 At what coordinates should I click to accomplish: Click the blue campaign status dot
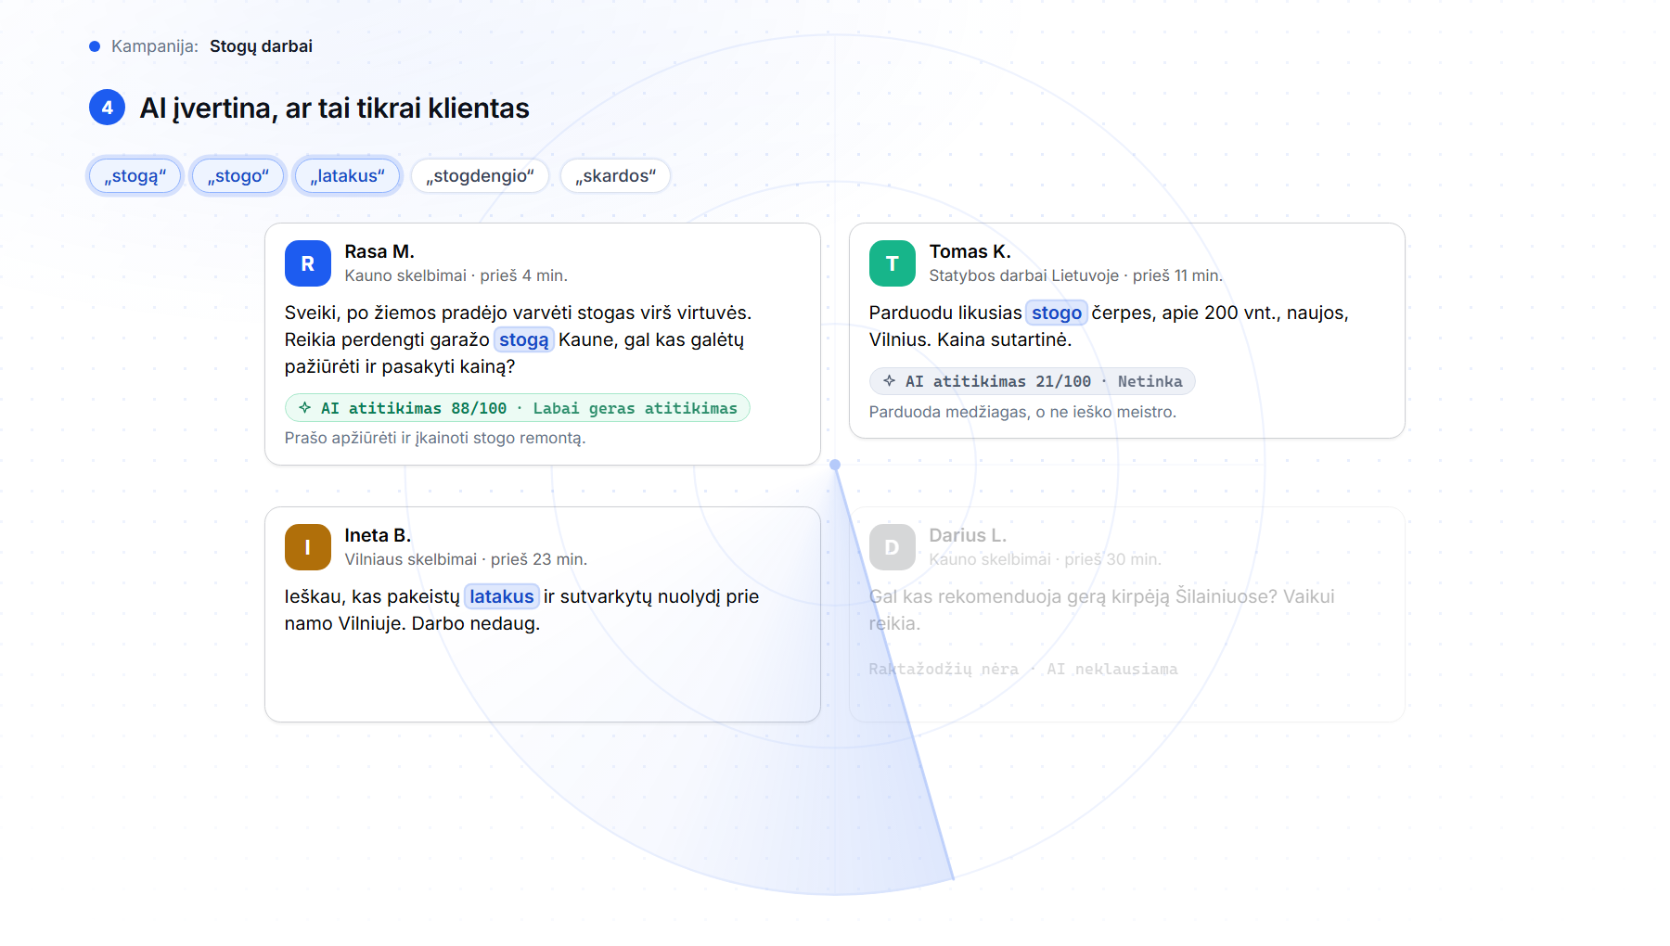click(95, 46)
